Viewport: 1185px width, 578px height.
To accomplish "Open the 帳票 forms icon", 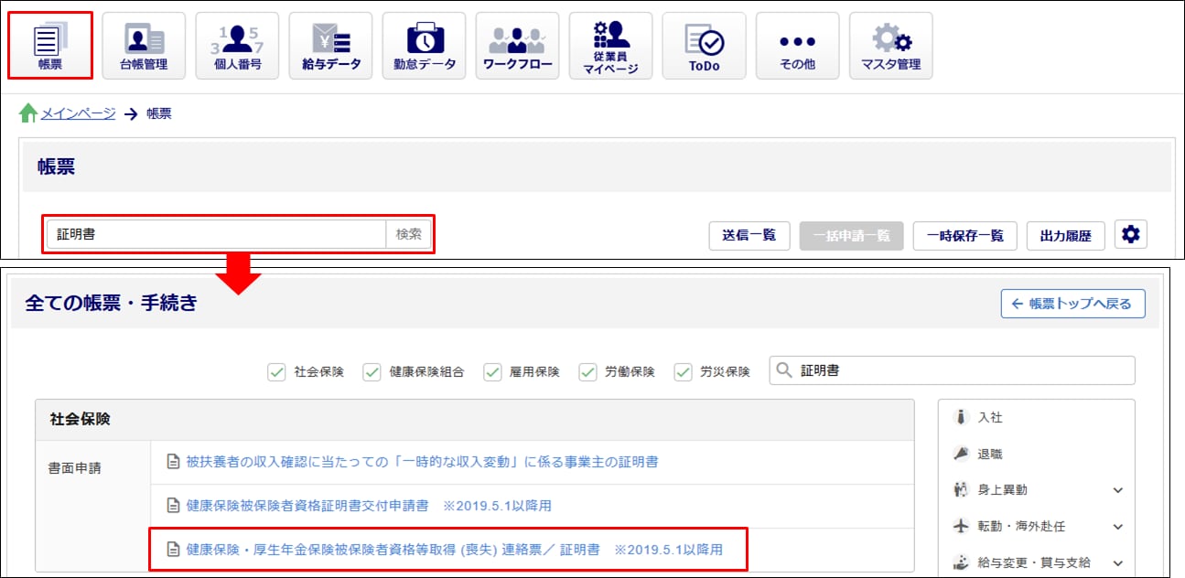I will tap(50, 45).
